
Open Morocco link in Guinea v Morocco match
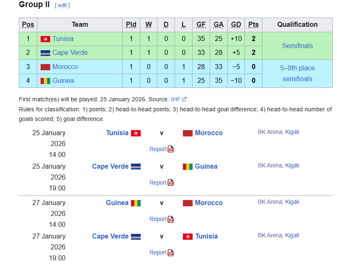click(x=209, y=203)
